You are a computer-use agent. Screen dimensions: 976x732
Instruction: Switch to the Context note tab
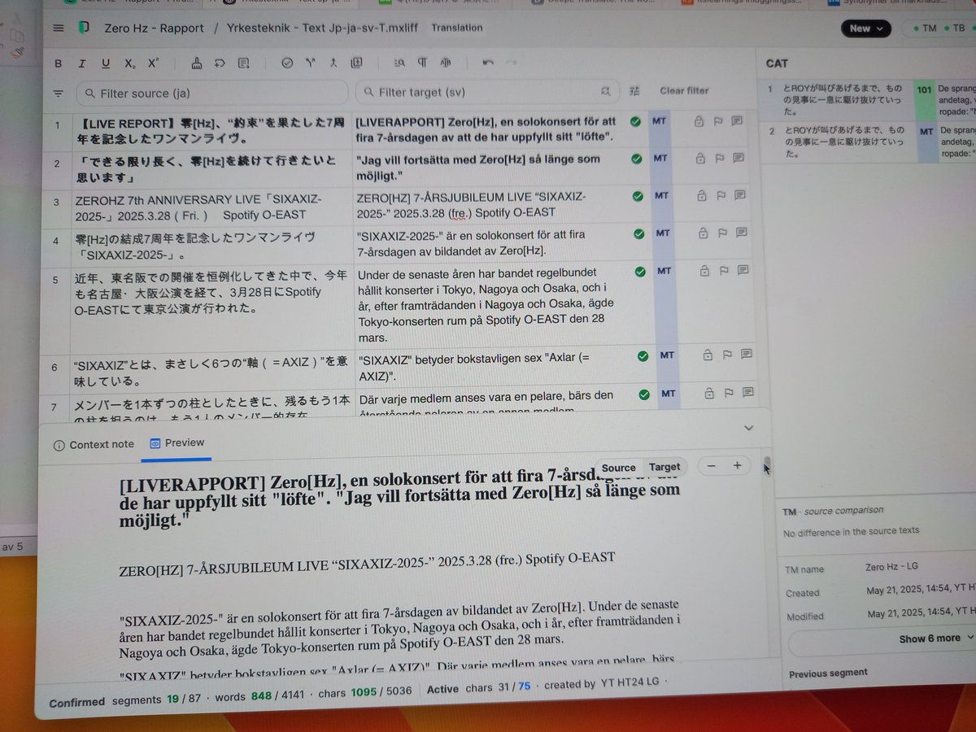(x=94, y=445)
